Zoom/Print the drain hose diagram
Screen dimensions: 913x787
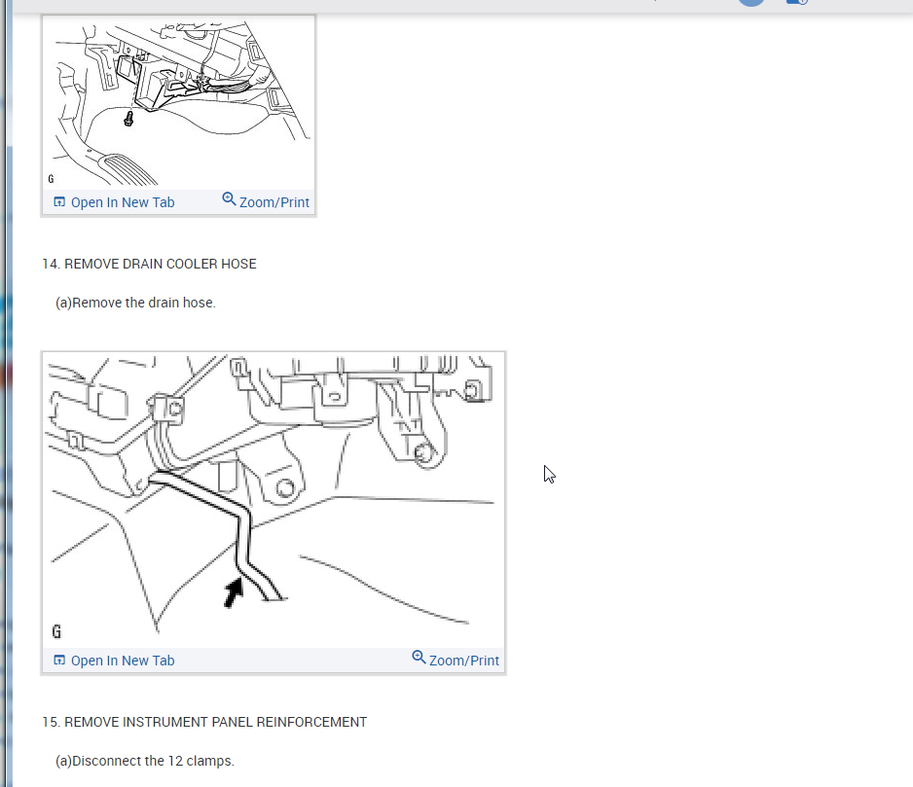[456, 660]
